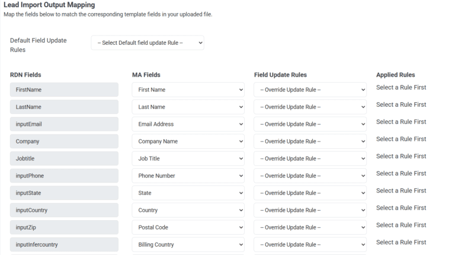
Task: Expand Override Update Rule for Company row
Action: [310, 142]
